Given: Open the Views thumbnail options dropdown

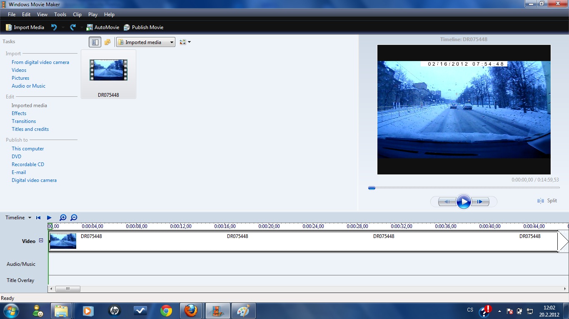Looking at the screenshot, I should point(185,42).
